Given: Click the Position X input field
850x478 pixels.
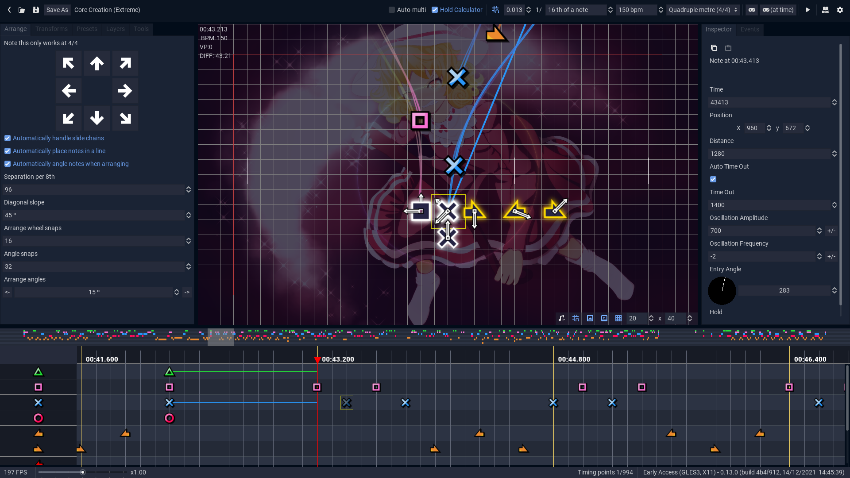Looking at the screenshot, I should (x=755, y=128).
